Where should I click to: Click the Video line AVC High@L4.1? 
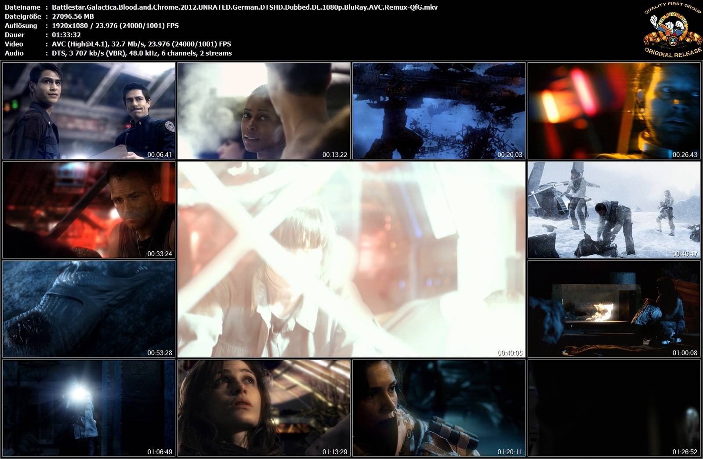click(141, 44)
